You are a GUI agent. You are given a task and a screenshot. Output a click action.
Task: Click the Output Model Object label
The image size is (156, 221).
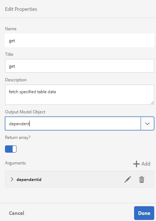(25, 112)
